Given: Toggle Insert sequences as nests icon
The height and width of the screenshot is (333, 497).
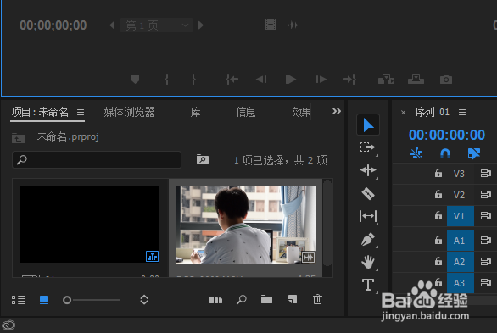Looking at the screenshot, I should coord(416,153).
